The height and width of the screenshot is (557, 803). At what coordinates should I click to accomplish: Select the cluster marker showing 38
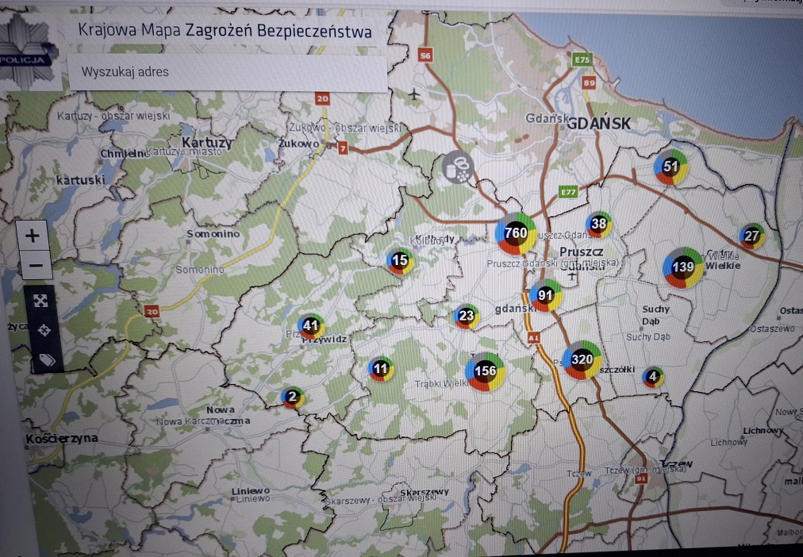click(x=599, y=225)
